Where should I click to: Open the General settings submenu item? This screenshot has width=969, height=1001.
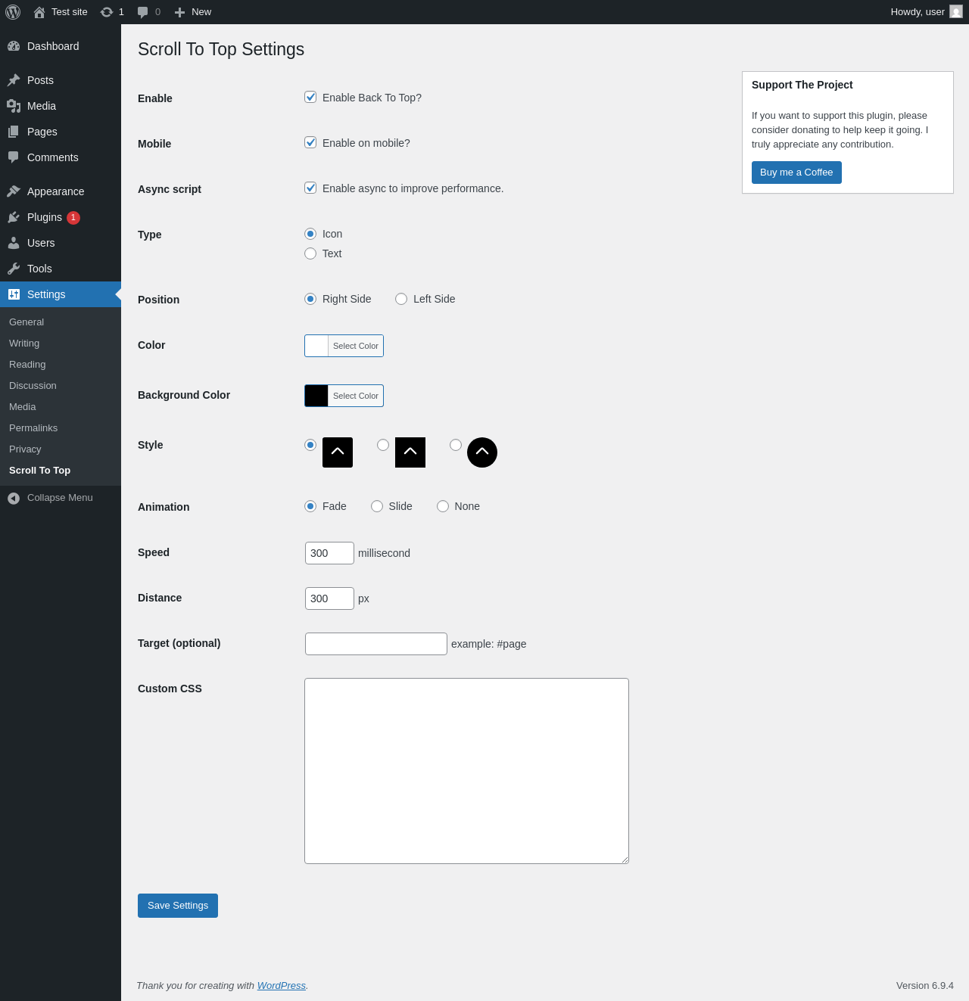click(26, 322)
